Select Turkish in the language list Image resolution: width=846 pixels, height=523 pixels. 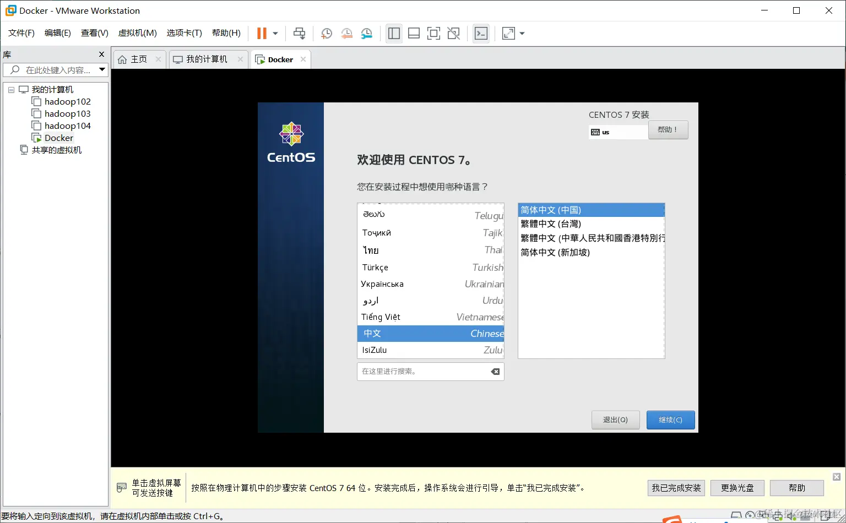point(431,267)
